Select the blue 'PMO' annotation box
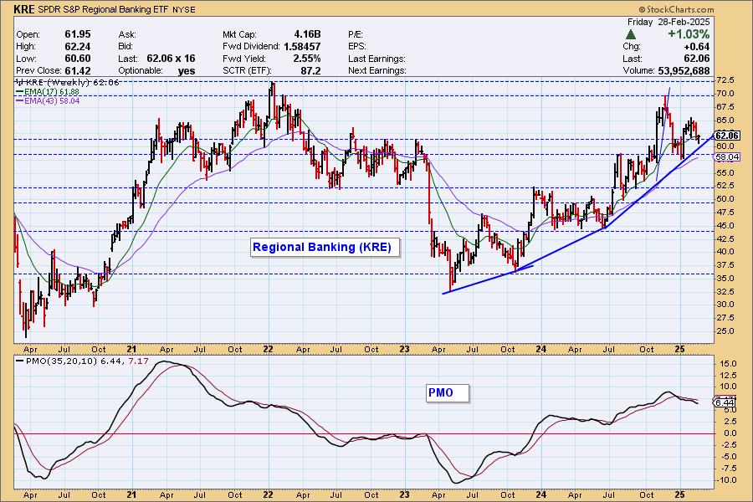This screenshot has height=502, width=753. (x=447, y=393)
